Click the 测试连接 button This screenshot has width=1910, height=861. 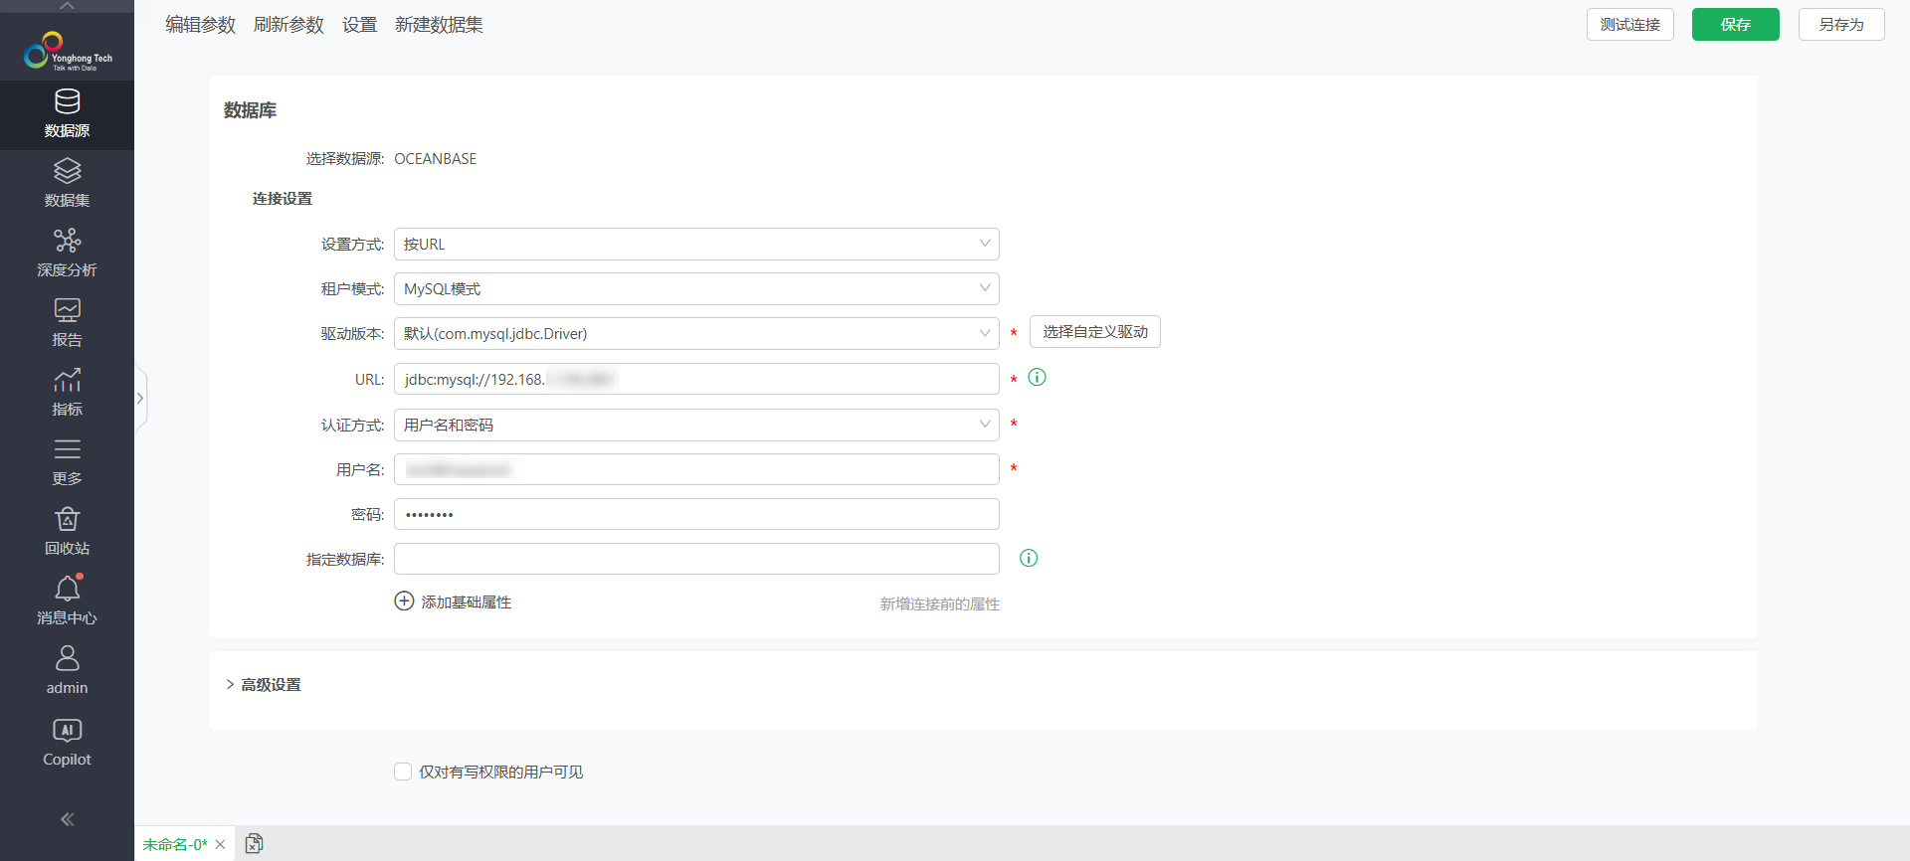pos(1629,24)
